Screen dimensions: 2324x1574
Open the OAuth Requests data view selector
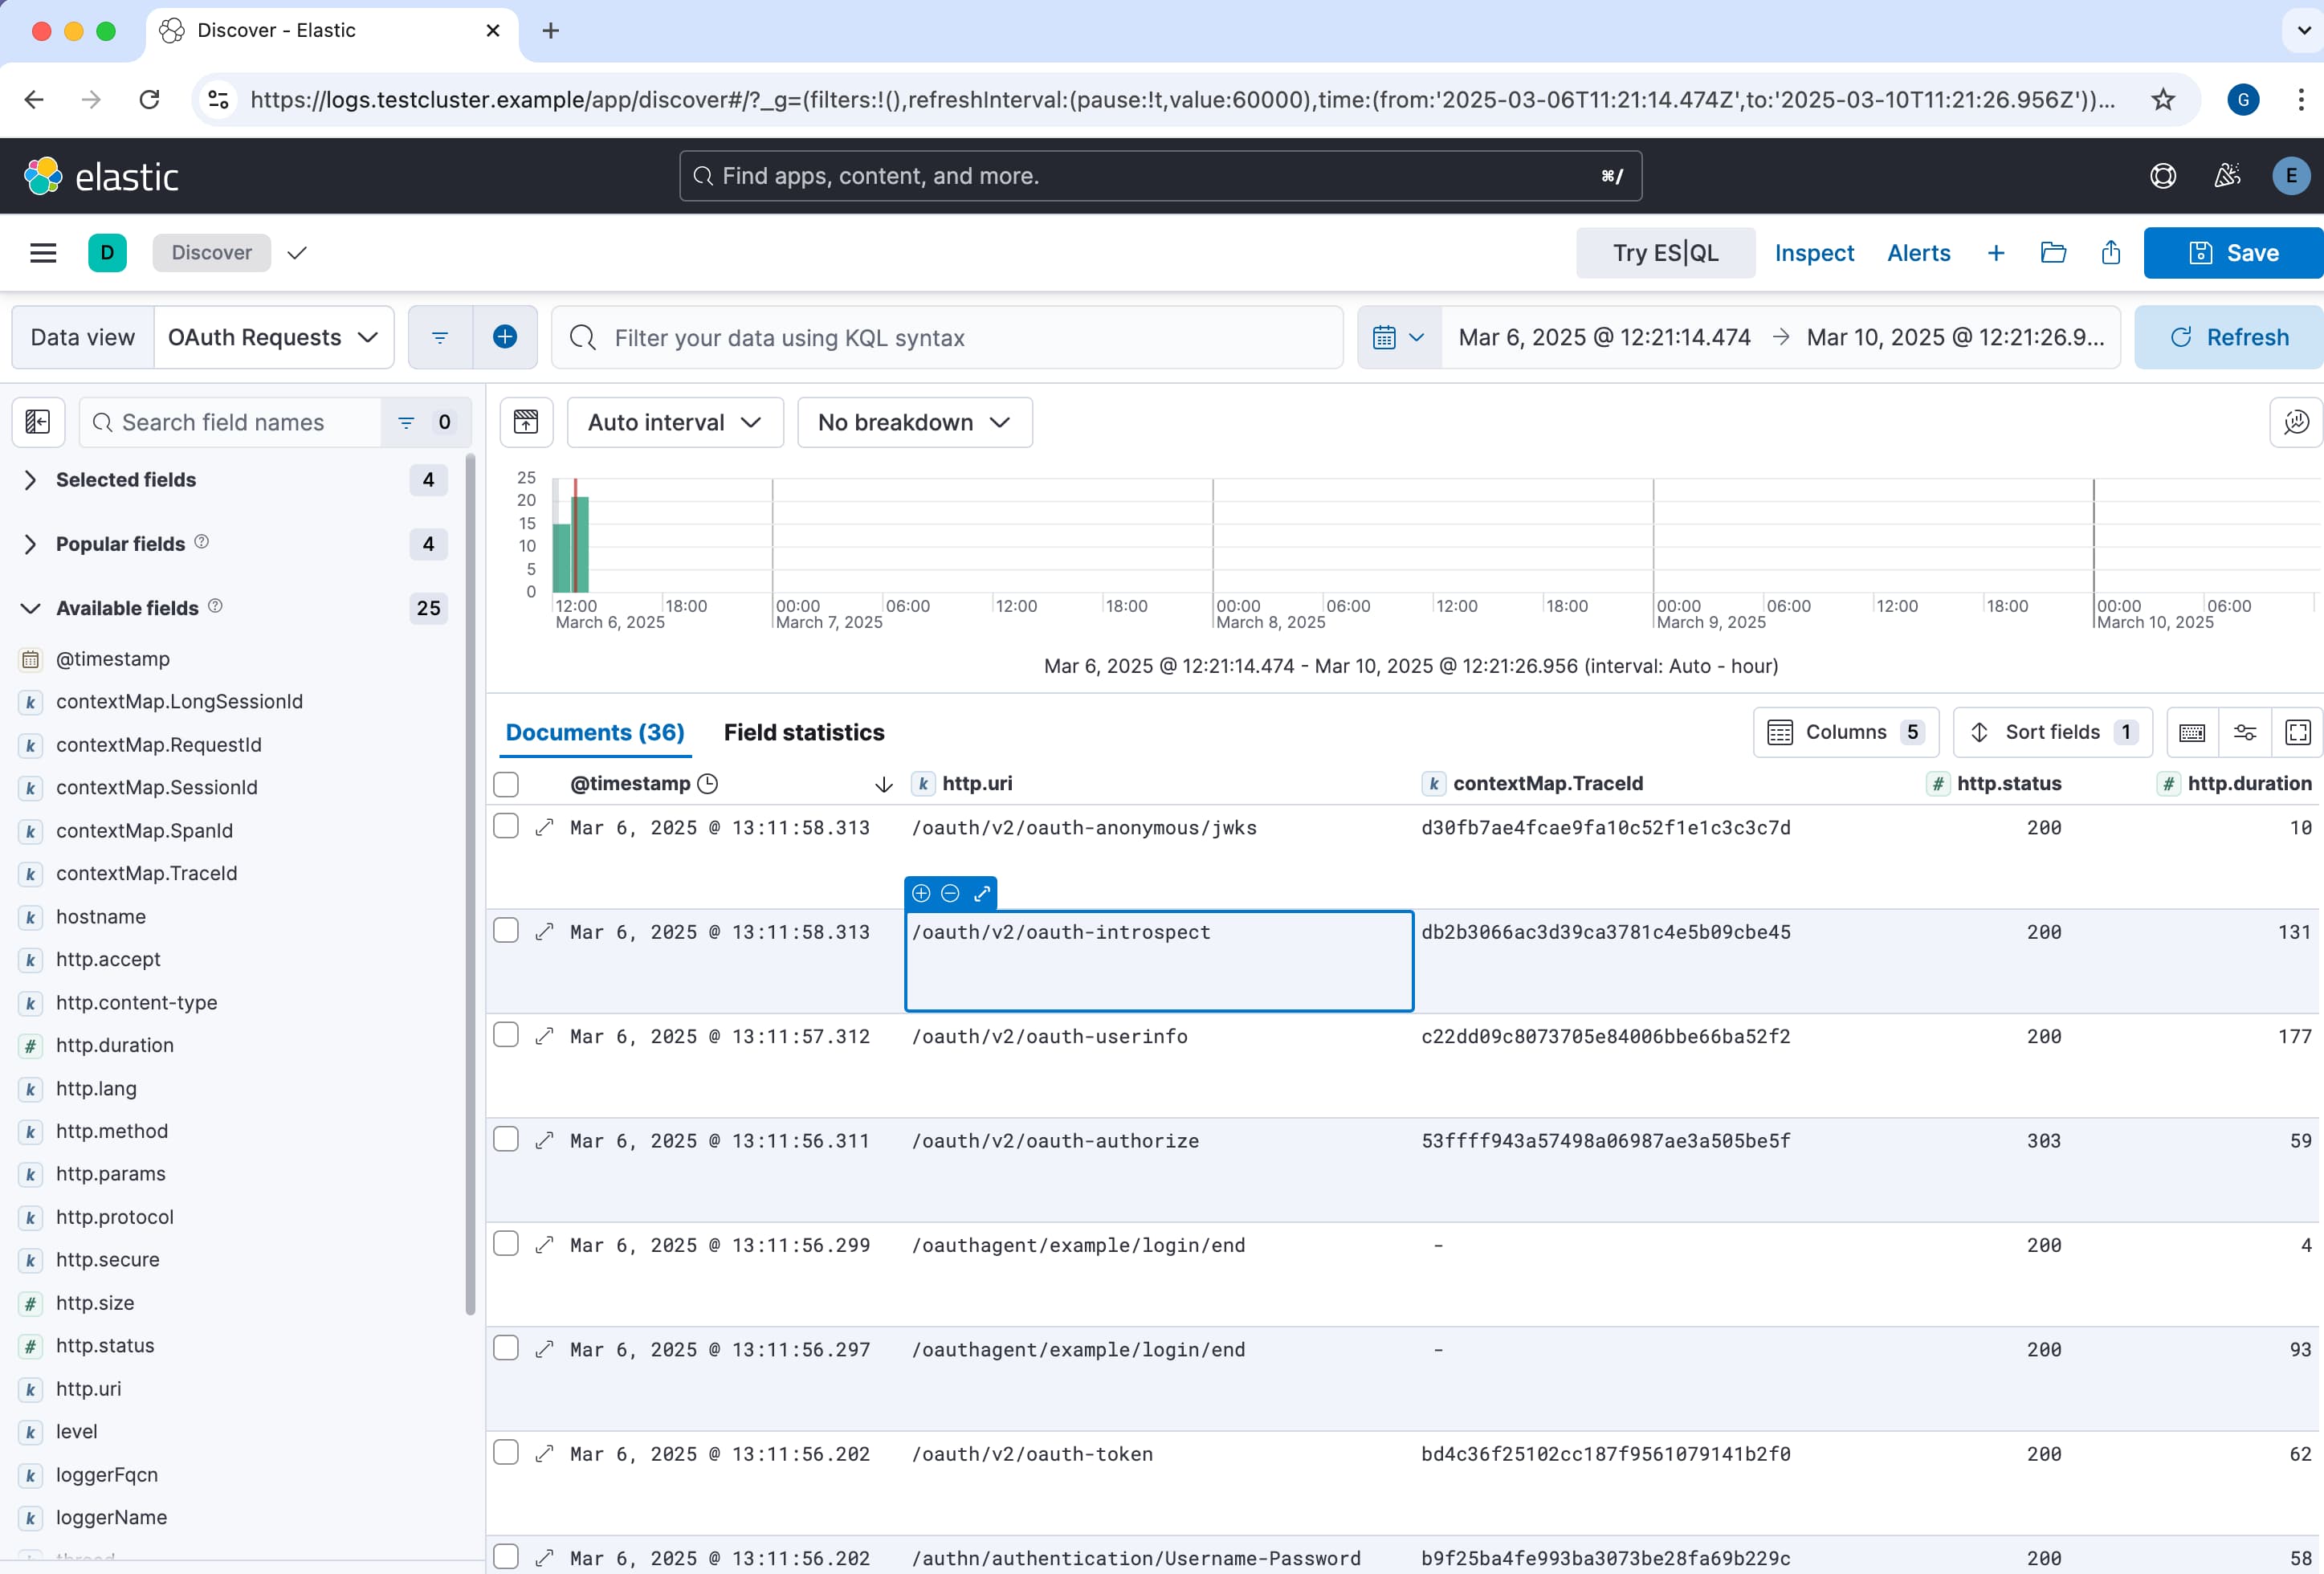tap(274, 337)
